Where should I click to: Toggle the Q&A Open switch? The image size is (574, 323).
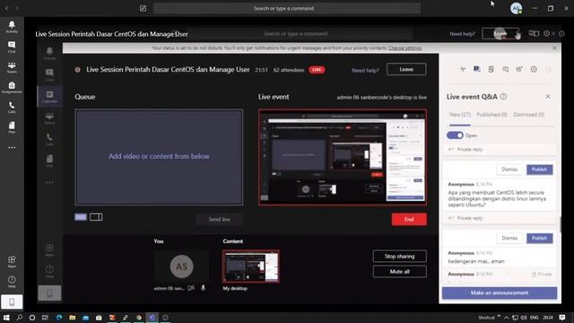(455, 135)
